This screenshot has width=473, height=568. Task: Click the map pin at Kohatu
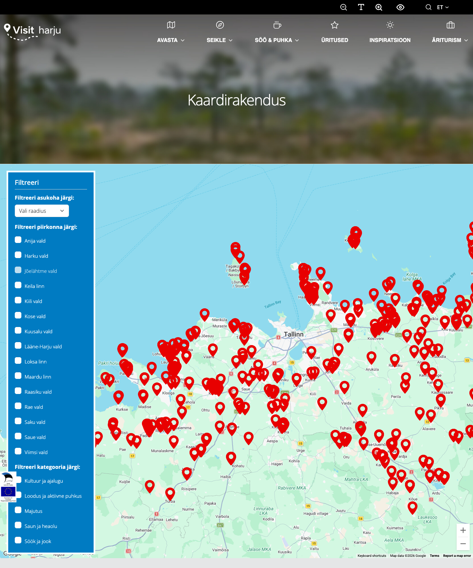[231, 458]
